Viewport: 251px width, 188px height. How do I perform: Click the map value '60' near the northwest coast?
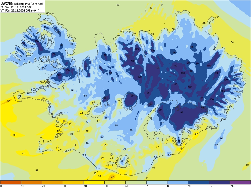click(x=48, y=13)
